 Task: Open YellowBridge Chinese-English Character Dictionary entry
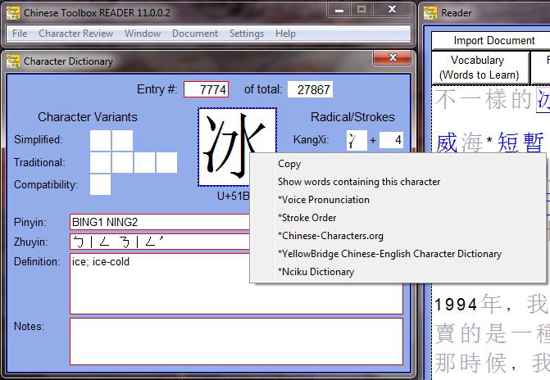pos(398,253)
